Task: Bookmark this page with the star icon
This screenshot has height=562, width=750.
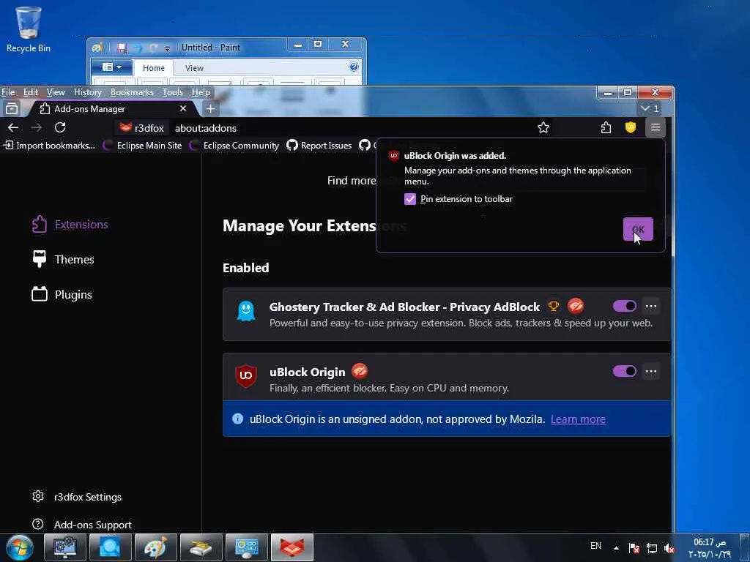Action: pos(543,127)
